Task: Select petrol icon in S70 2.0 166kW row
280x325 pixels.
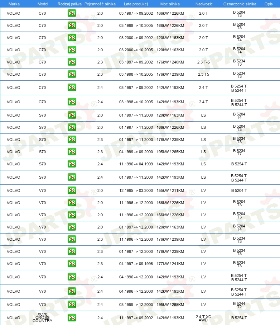Action: point(72,127)
